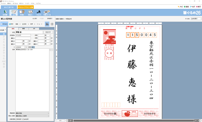This screenshot has height=122, width=202.
Task: Click the 宛先追加 button
Action: tap(4, 24)
